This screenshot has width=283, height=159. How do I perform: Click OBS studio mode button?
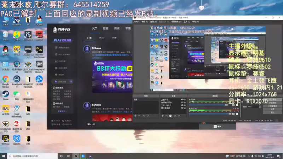coord(272,106)
